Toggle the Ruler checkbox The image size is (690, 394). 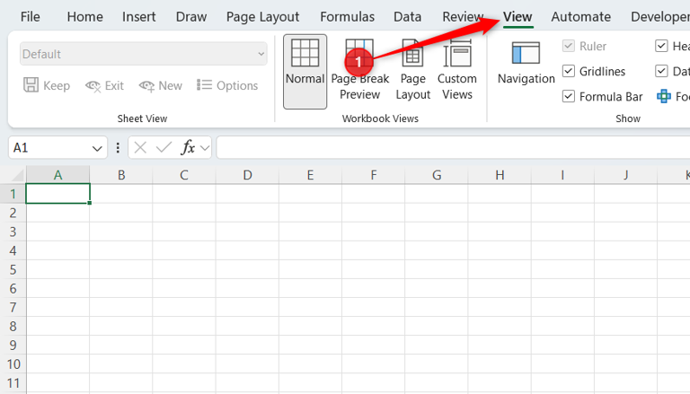point(569,46)
